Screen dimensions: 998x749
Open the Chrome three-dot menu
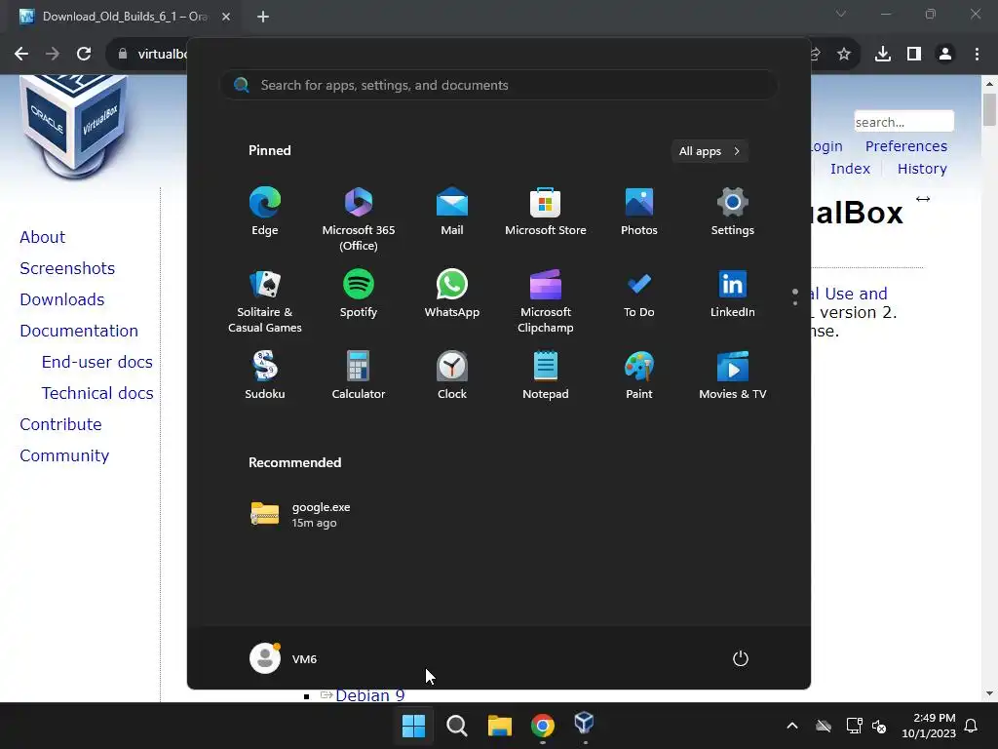(x=977, y=55)
